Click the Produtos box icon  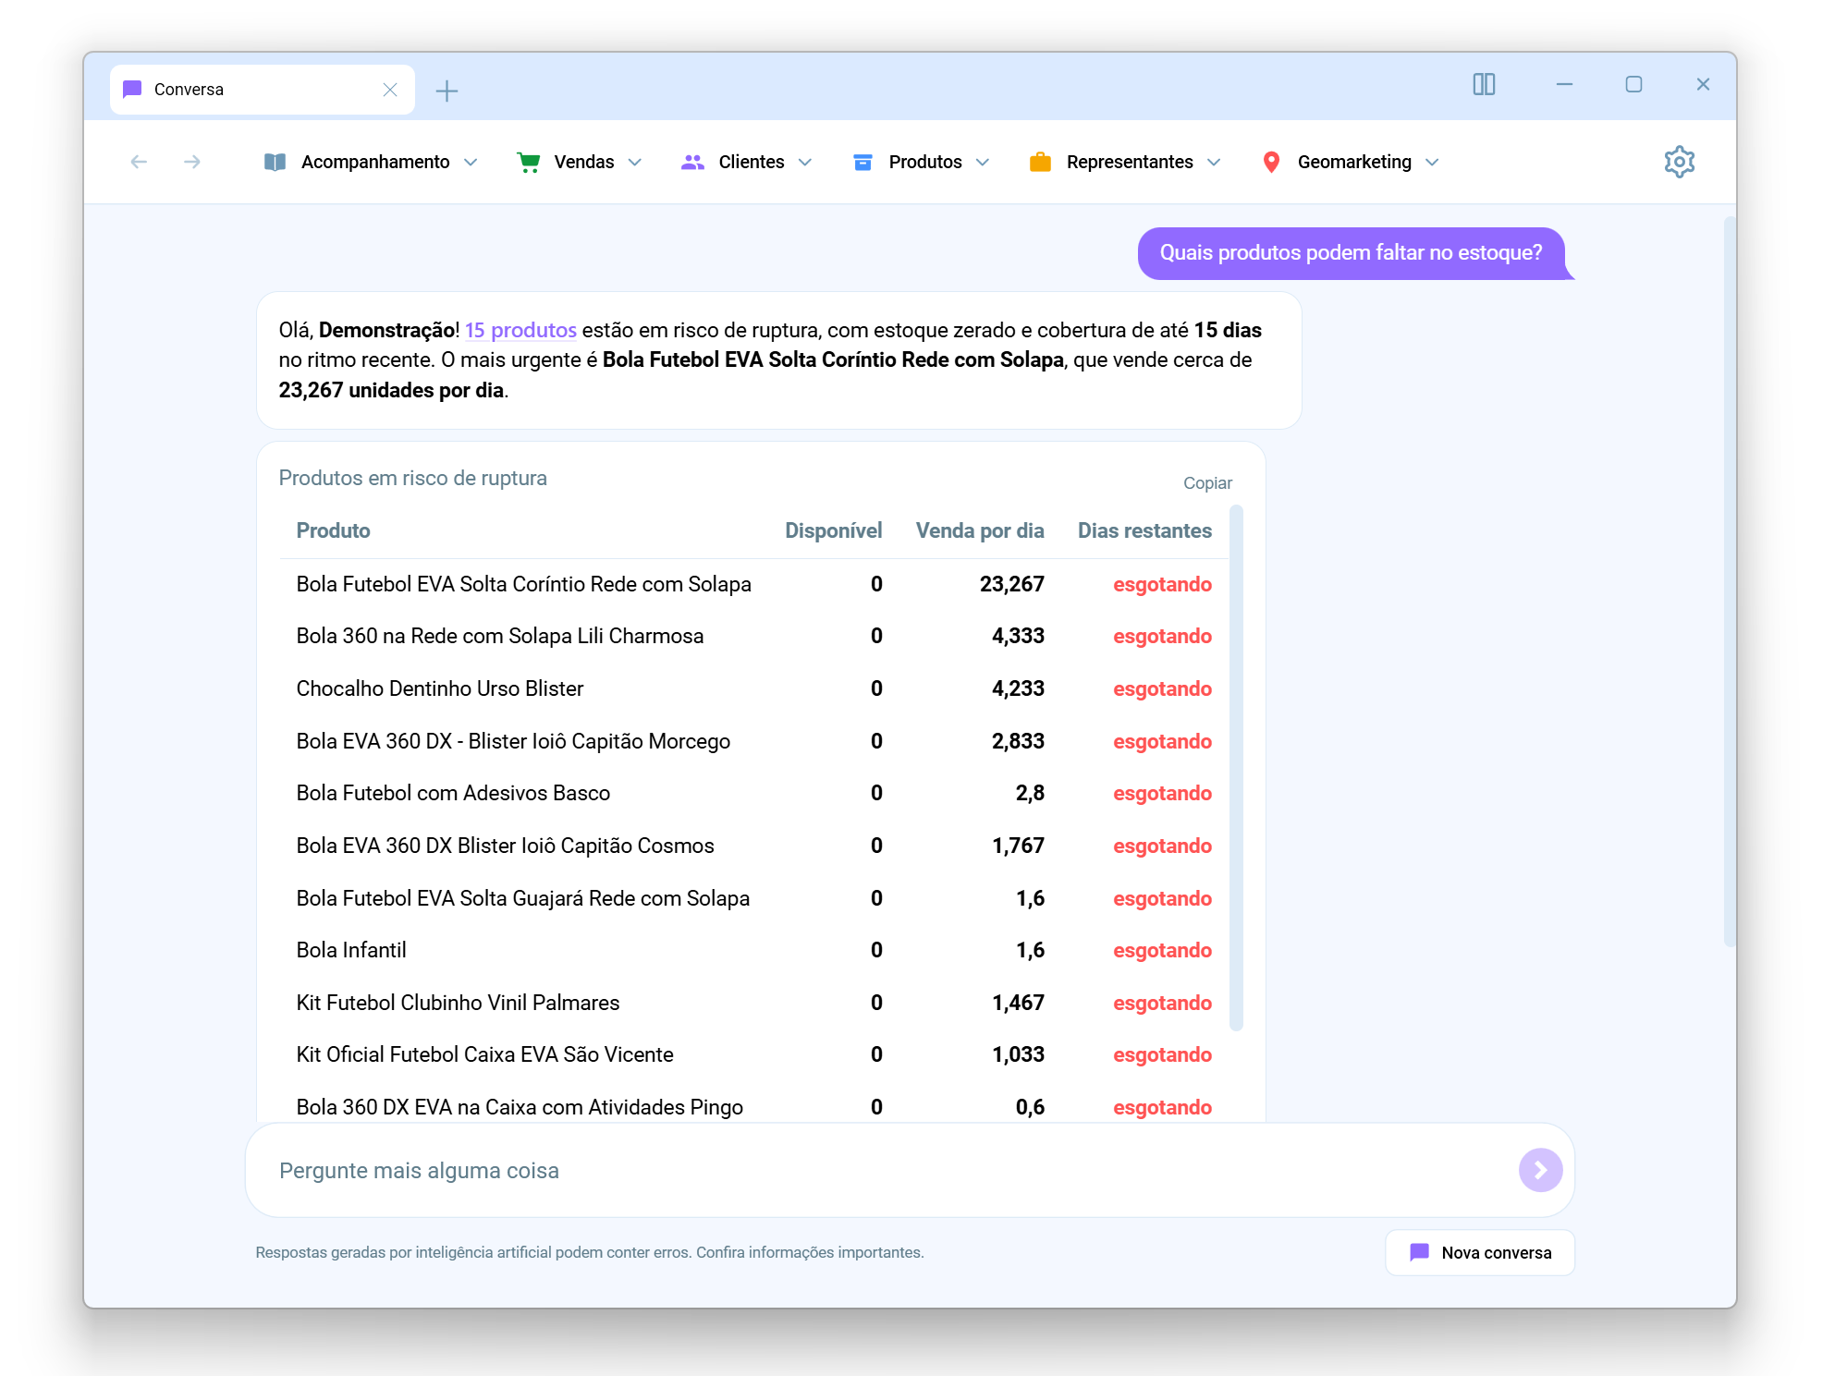tap(862, 162)
